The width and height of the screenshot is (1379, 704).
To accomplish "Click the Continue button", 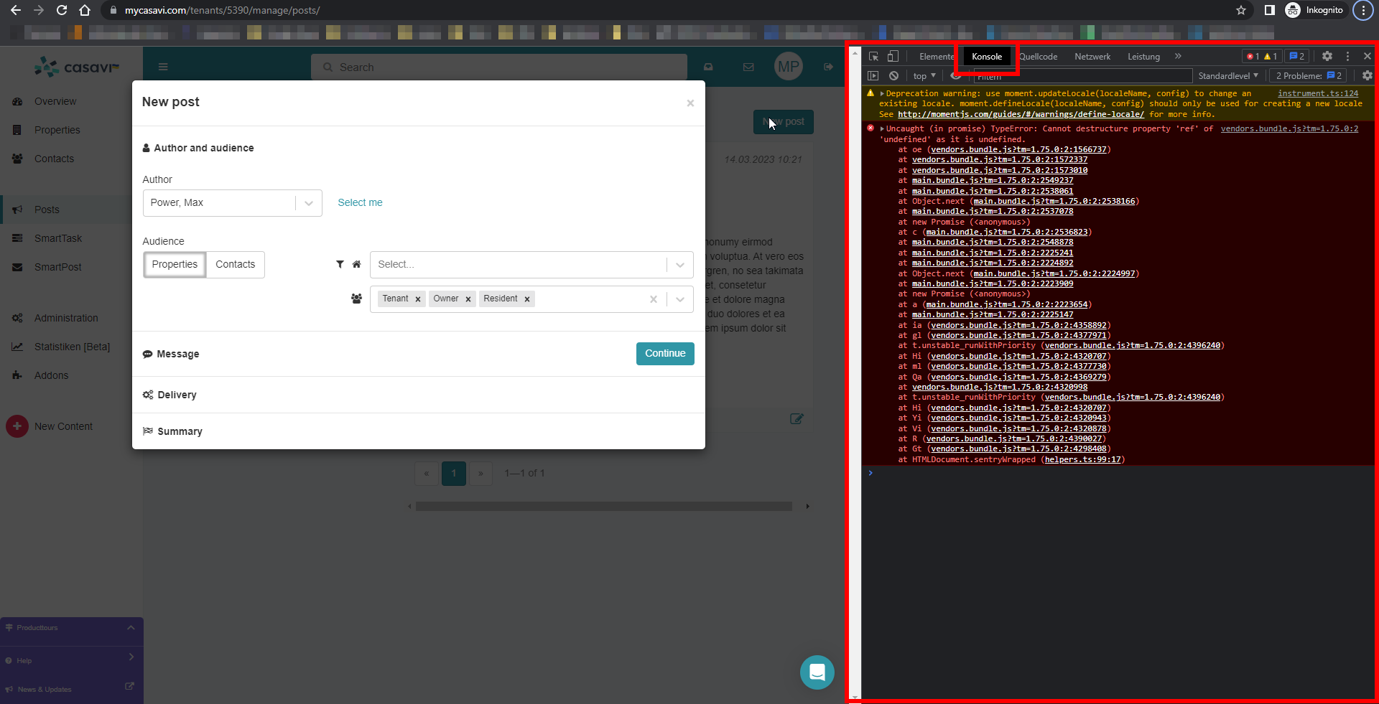I will tap(665, 354).
